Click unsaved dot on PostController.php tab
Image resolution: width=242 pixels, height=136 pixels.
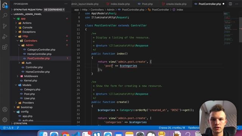pyautogui.click(x=223, y=4)
